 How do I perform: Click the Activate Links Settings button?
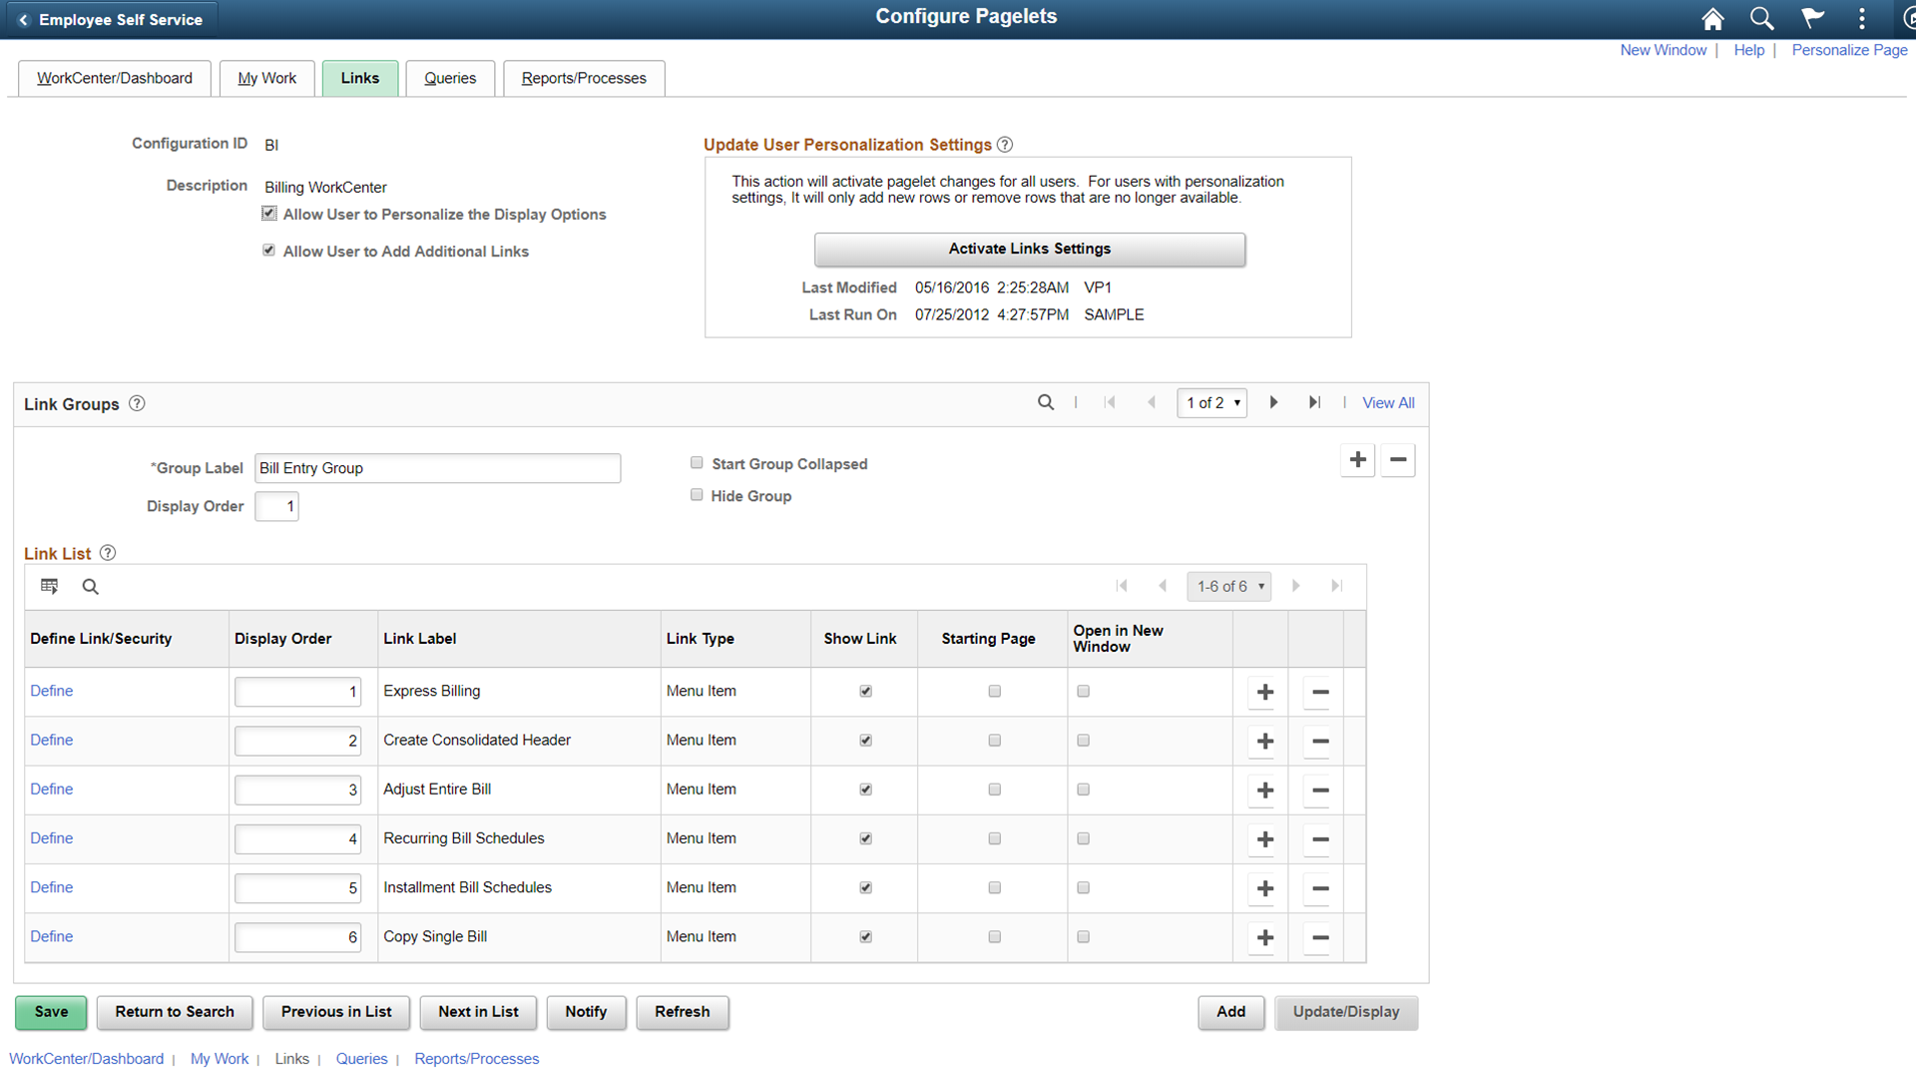(1029, 249)
